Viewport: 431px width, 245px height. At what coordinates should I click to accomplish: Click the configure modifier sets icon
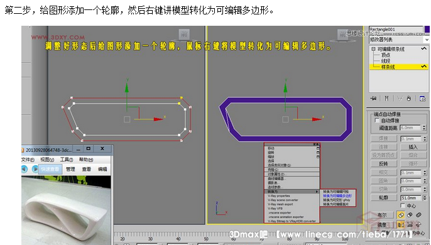[x=422, y=99]
